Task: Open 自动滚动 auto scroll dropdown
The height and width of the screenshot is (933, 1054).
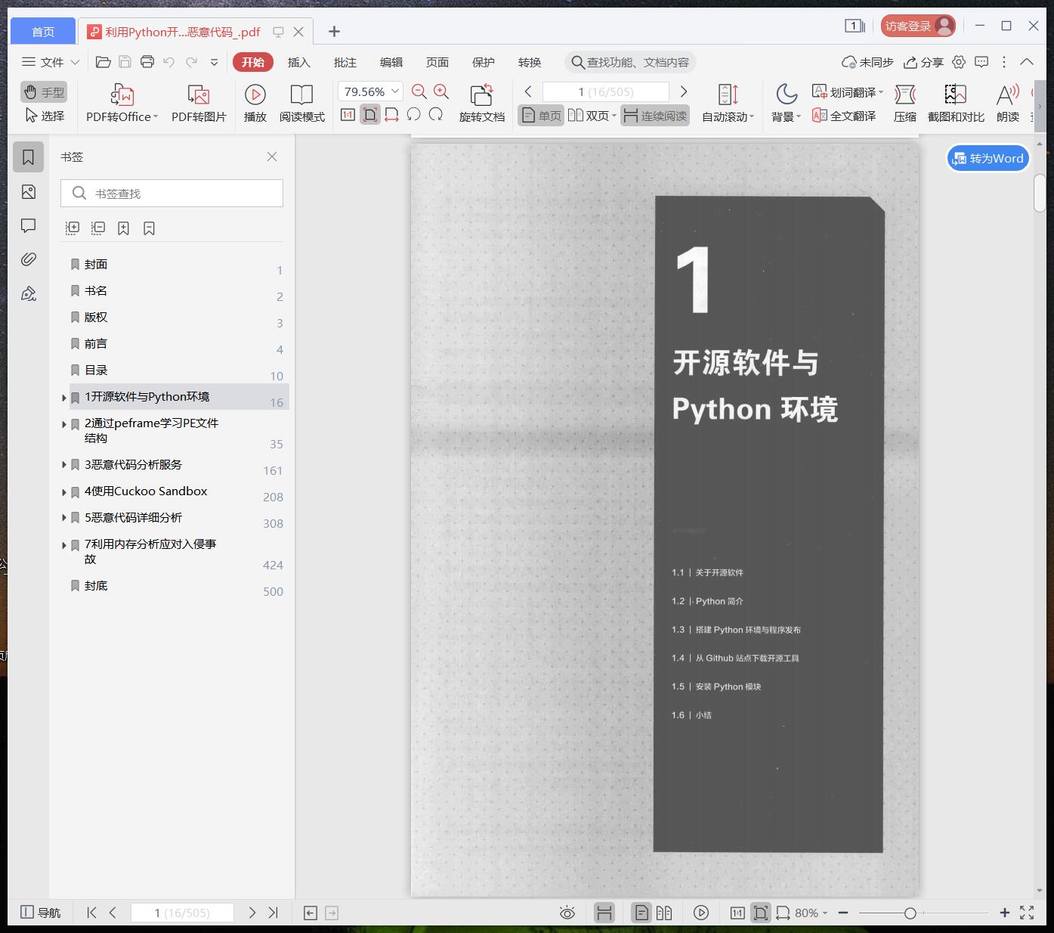Action: click(x=728, y=103)
